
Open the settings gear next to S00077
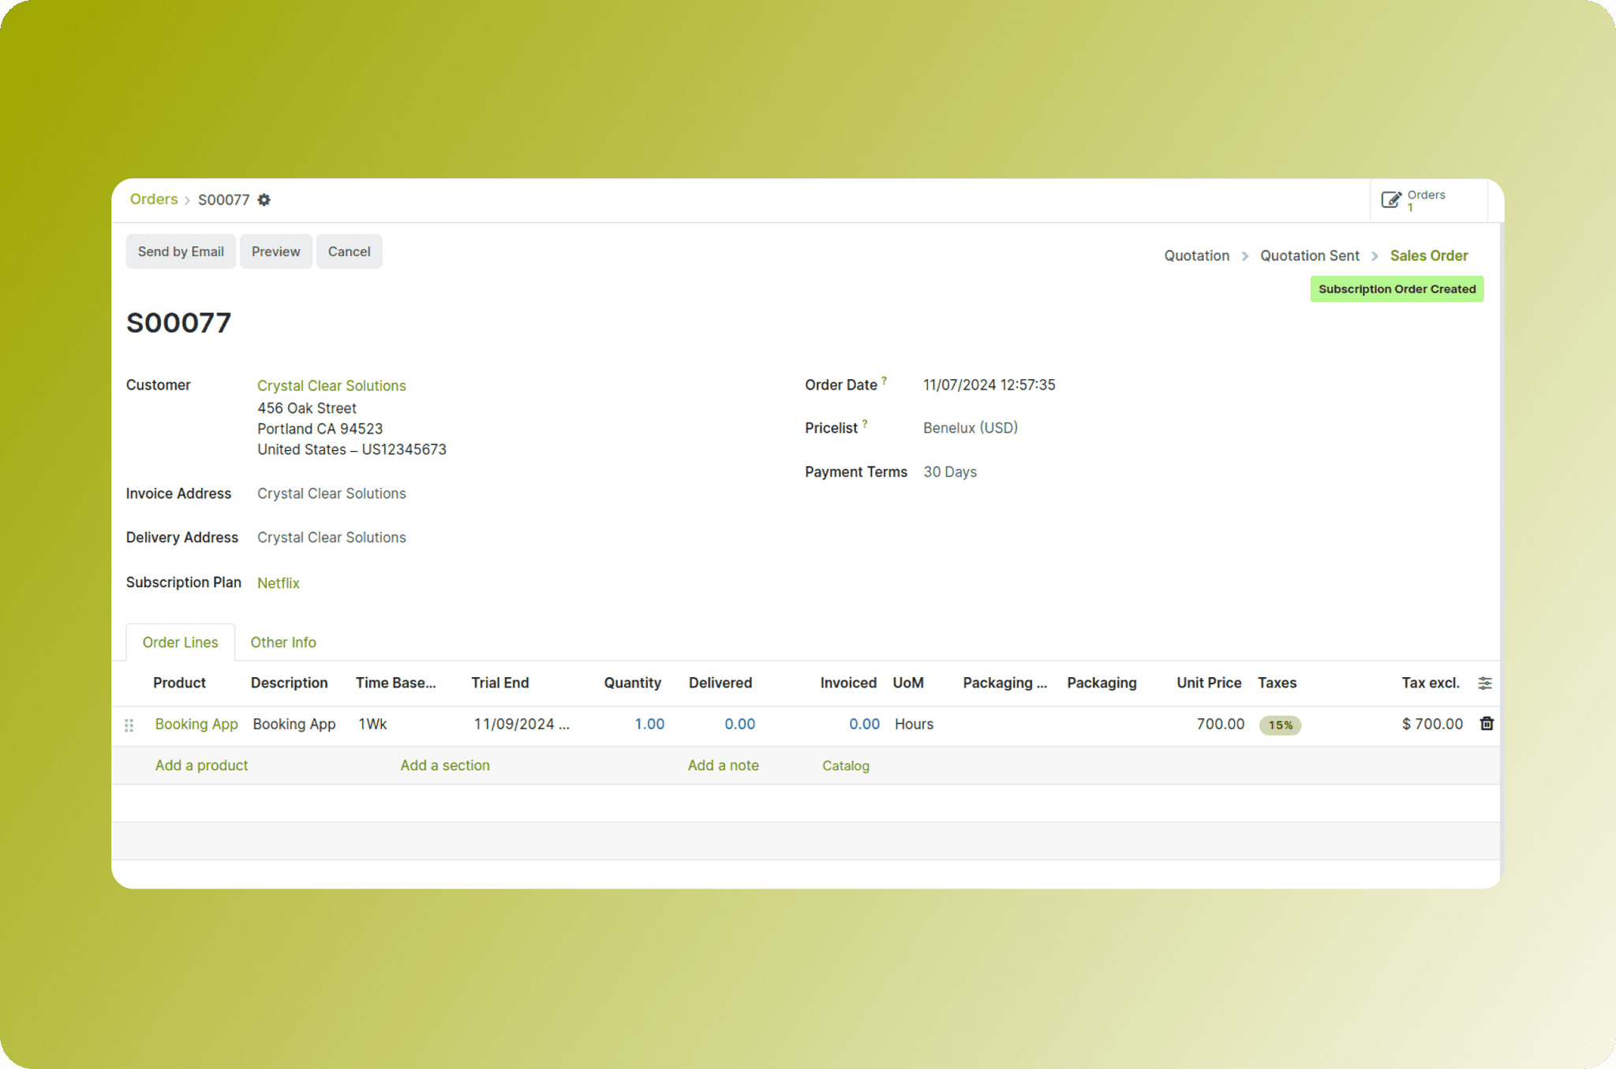coord(264,200)
